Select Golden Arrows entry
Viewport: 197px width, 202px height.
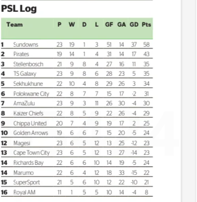(x=31, y=133)
